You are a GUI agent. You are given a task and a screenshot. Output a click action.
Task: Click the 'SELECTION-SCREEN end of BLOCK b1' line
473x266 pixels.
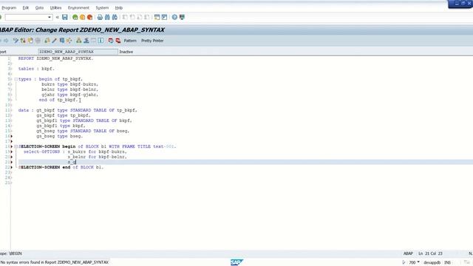tap(61, 168)
